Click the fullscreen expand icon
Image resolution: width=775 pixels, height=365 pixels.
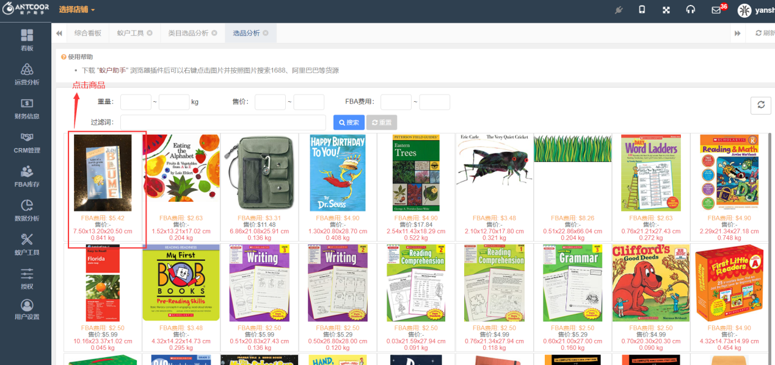[666, 10]
